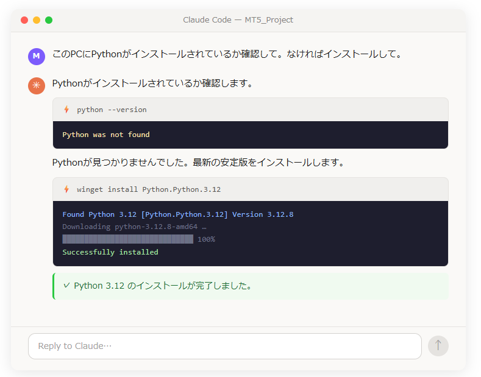Click the green install-complete success banner
Viewport: 481px width, 377px height.
251,286
